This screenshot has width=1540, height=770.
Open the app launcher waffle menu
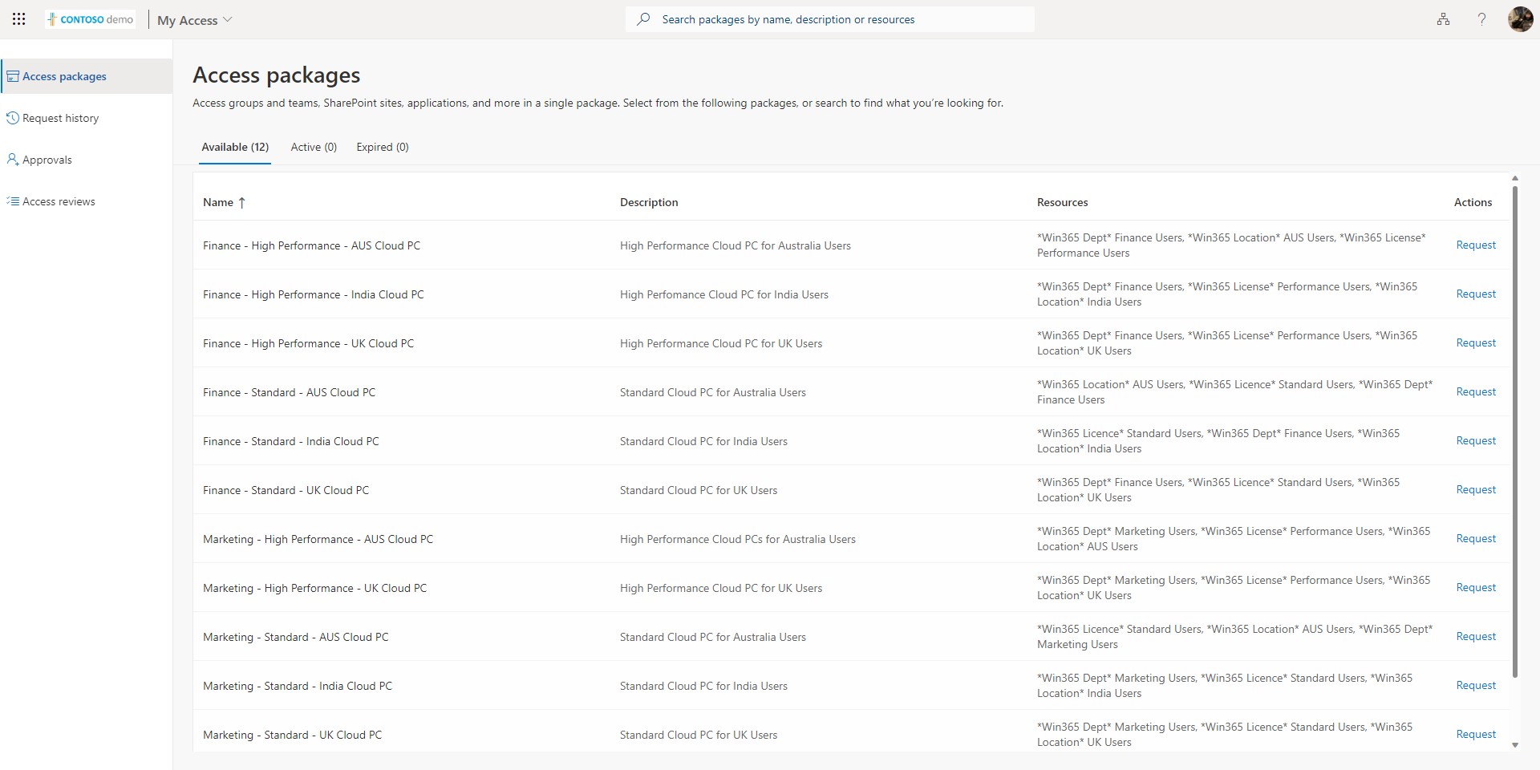point(19,19)
